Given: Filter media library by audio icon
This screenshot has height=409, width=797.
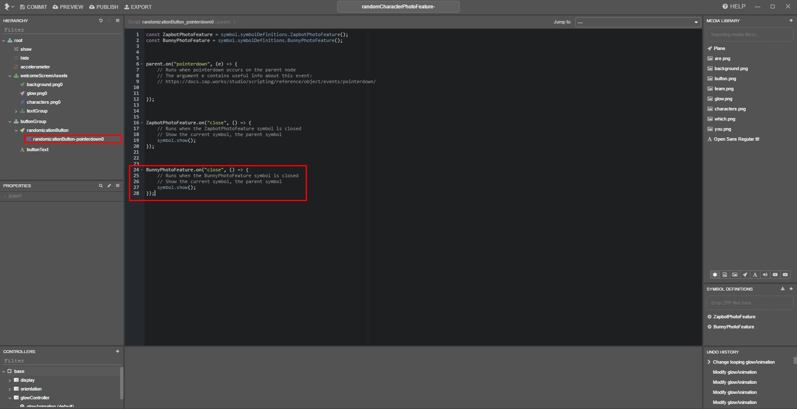Looking at the screenshot, I should tap(765, 275).
